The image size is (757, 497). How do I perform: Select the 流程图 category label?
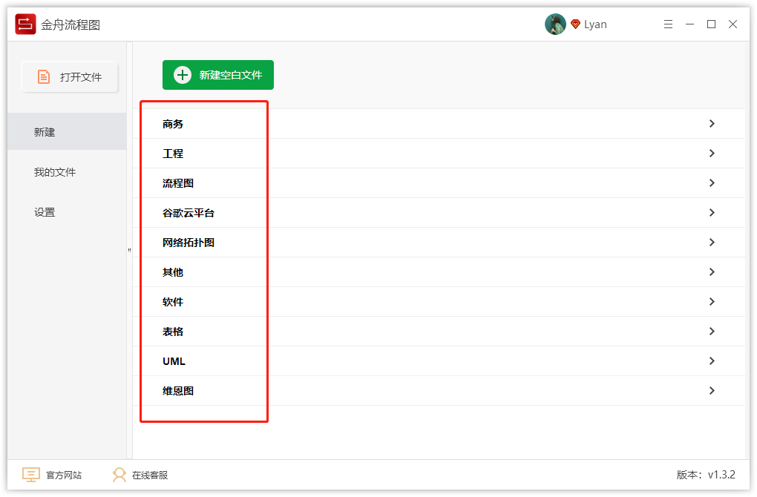pyautogui.click(x=177, y=183)
